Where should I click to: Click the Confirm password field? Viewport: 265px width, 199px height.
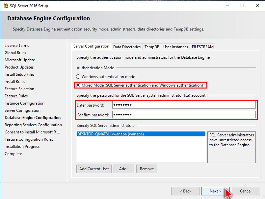pyautogui.click(x=184, y=115)
